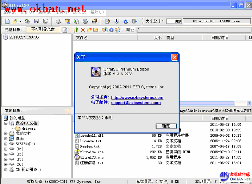Click the Compress ISO disc icon
The image size is (252, 184).
point(76,21)
